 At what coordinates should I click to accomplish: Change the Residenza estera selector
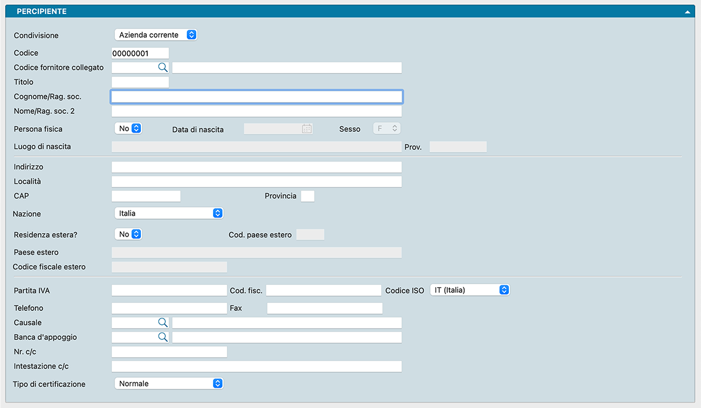click(x=129, y=234)
